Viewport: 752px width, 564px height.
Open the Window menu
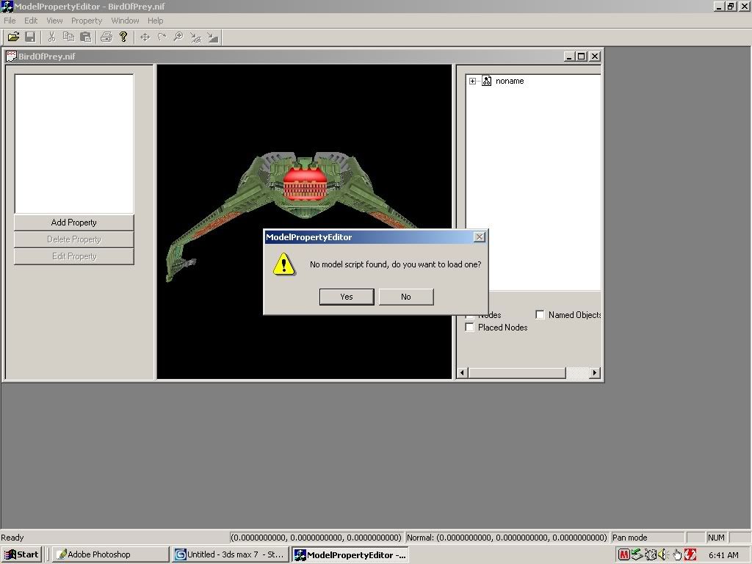click(125, 21)
